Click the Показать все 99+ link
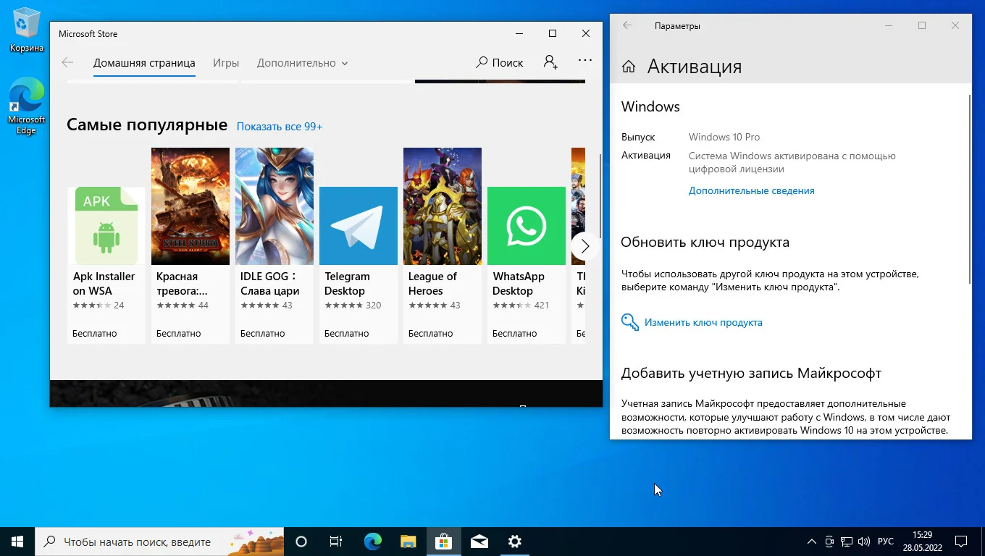Viewport: 985px width, 556px height. tap(280, 127)
